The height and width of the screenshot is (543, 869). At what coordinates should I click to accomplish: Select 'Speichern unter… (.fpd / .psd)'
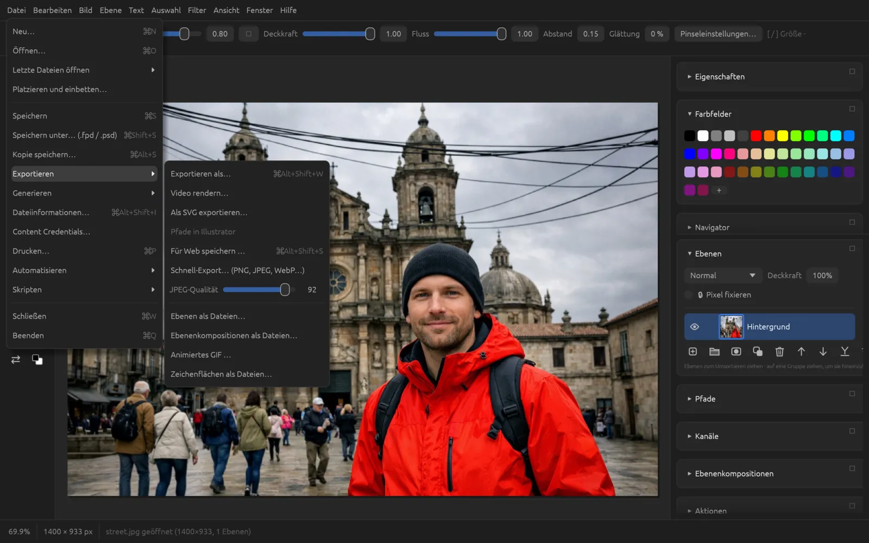(84, 135)
